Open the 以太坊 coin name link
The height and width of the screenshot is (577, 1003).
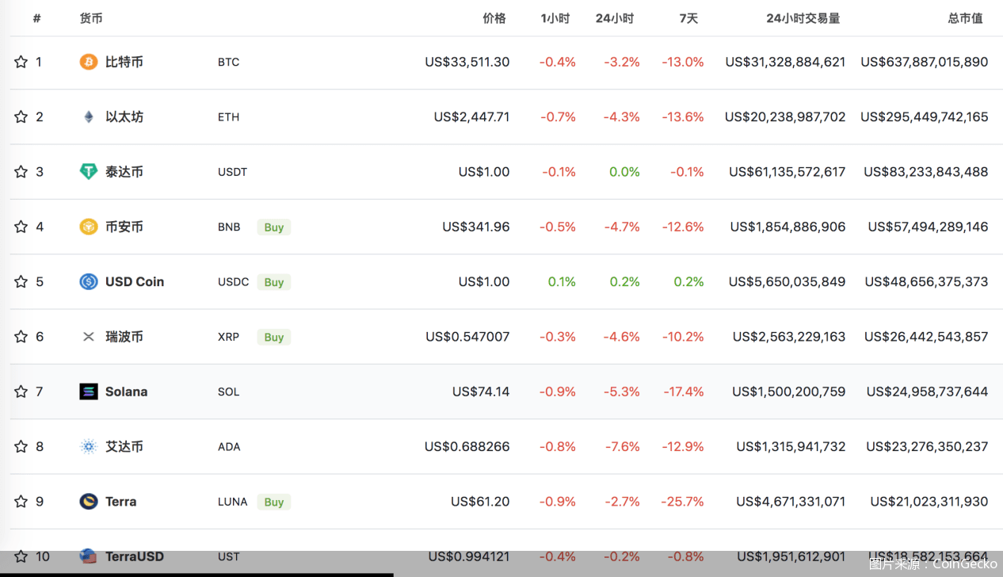(124, 117)
